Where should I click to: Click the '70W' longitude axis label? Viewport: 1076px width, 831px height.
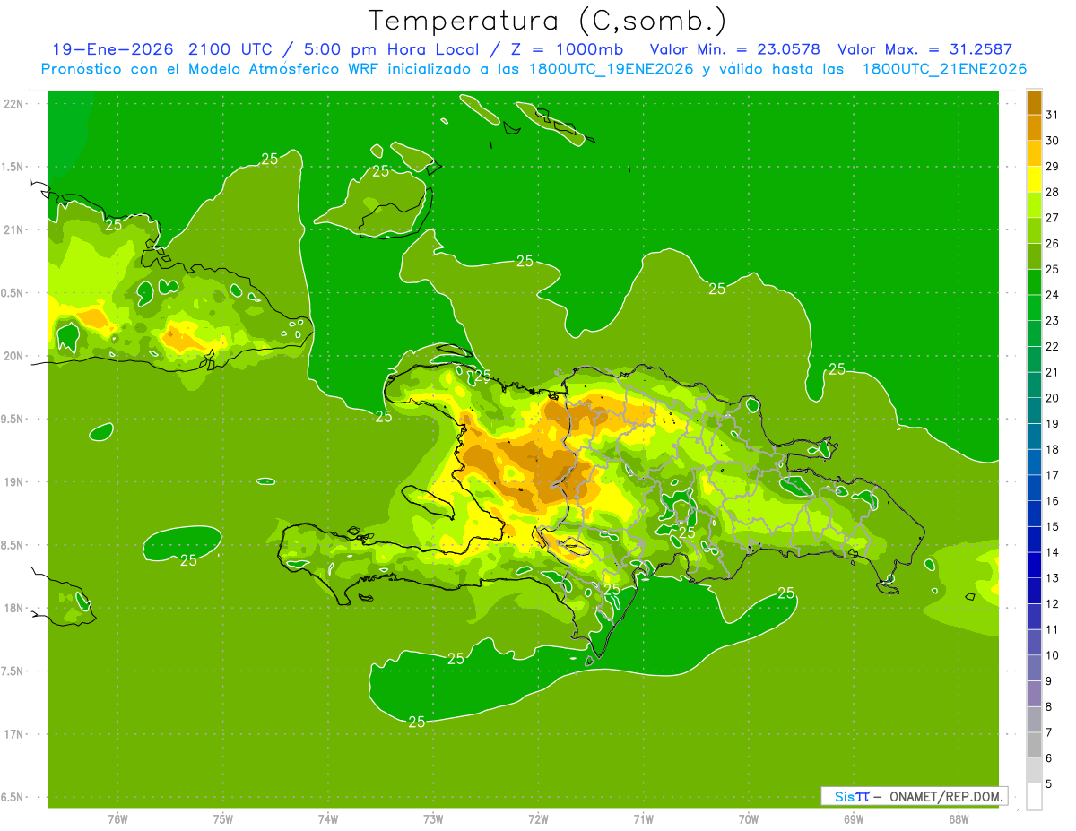pyautogui.click(x=749, y=819)
